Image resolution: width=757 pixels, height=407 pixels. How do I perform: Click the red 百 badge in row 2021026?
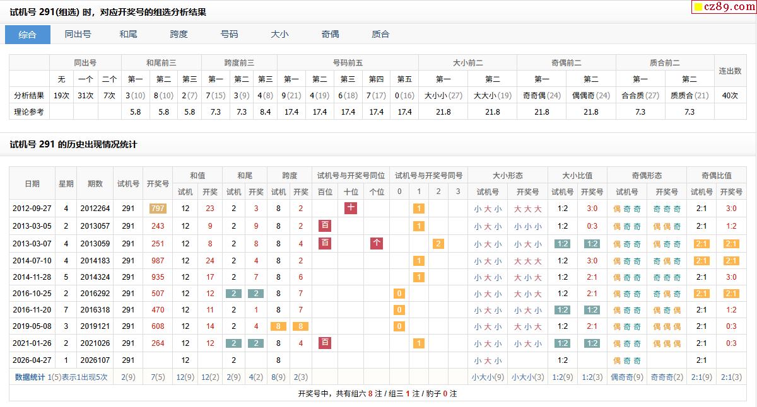pos(325,343)
